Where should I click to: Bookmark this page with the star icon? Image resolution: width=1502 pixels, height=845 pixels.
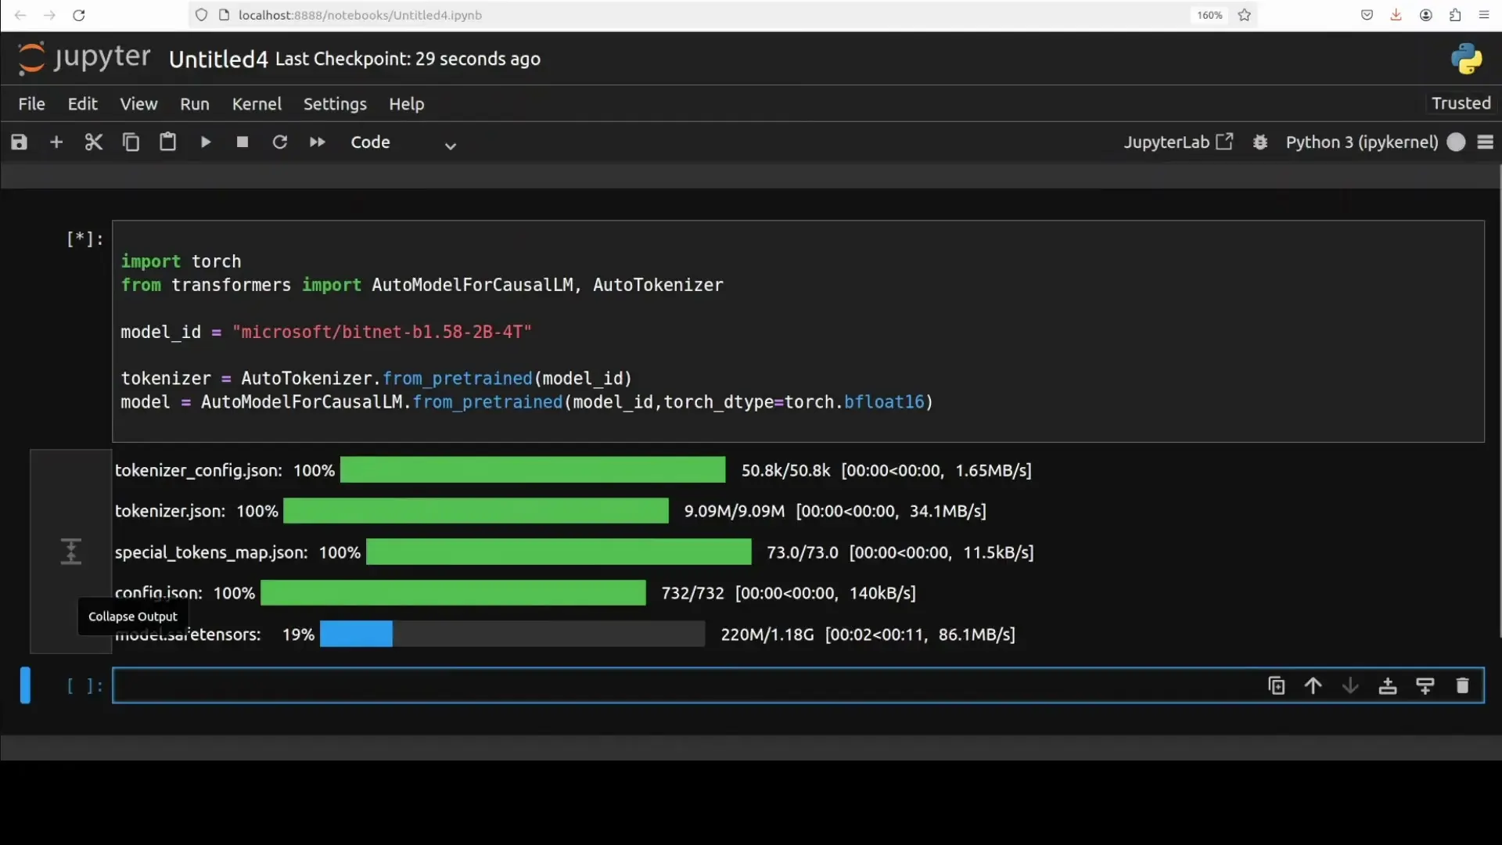tap(1245, 15)
